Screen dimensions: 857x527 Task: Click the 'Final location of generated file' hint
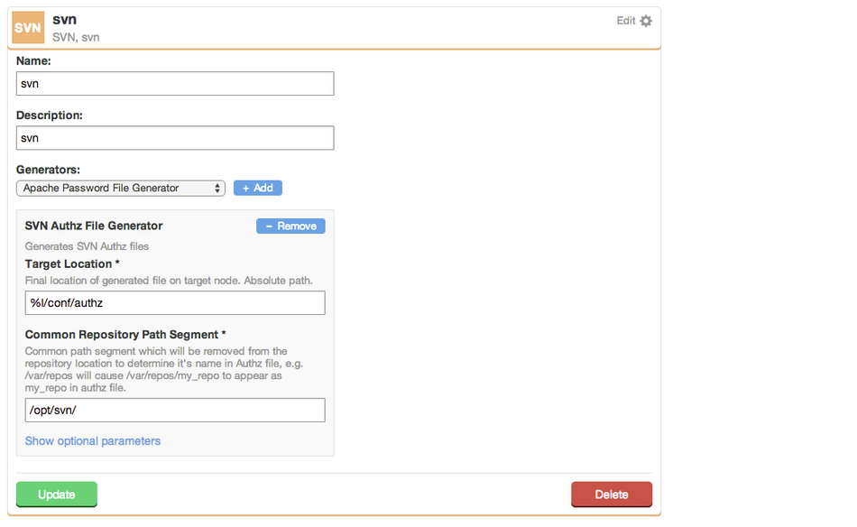pos(169,281)
